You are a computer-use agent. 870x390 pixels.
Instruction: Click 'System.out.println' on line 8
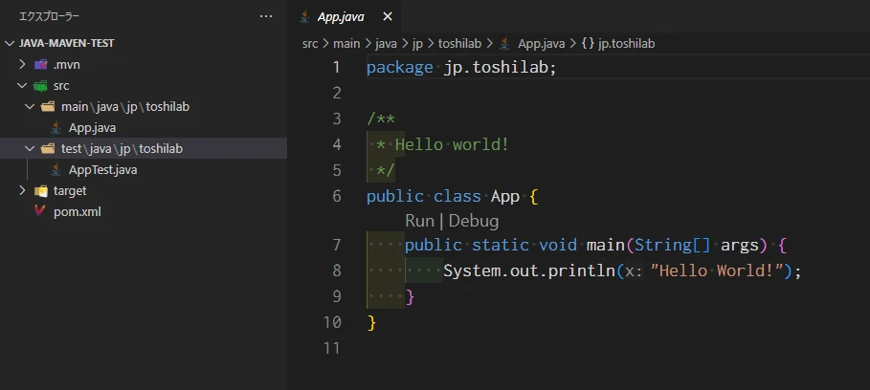click(x=529, y=271)
